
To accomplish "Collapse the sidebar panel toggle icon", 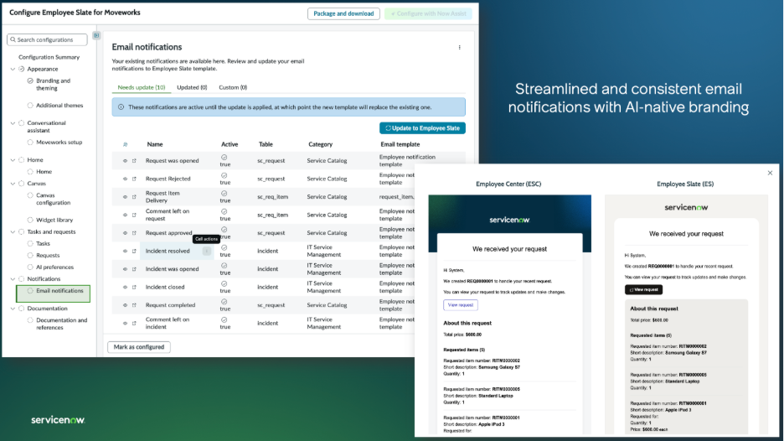I will click(96, 35).
